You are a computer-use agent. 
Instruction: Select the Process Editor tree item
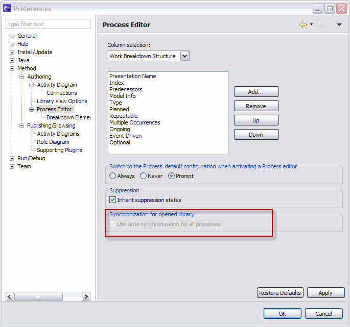(x=54, y=109)
